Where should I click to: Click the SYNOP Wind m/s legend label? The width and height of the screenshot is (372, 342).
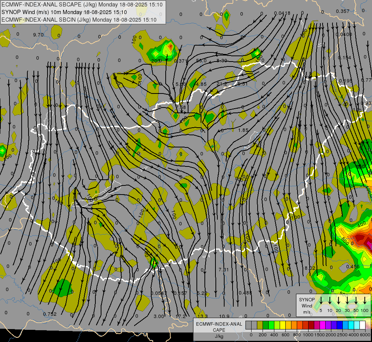307,306
